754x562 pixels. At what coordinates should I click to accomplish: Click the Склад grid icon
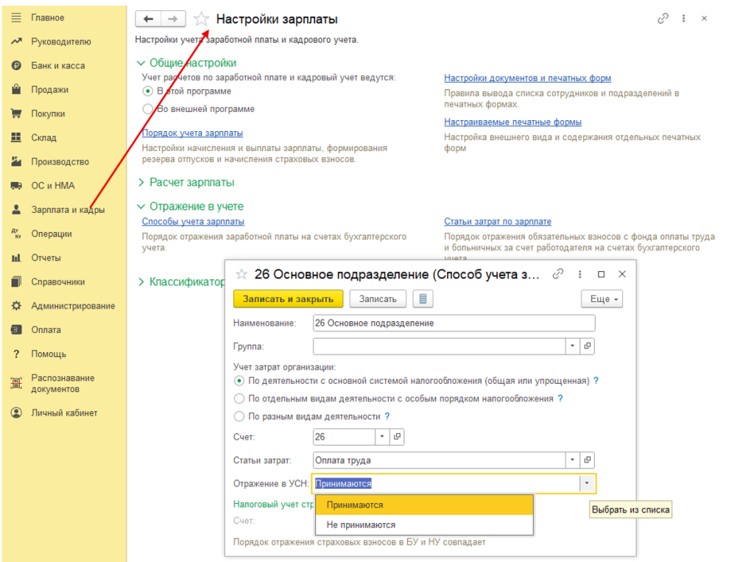[16, 138]
